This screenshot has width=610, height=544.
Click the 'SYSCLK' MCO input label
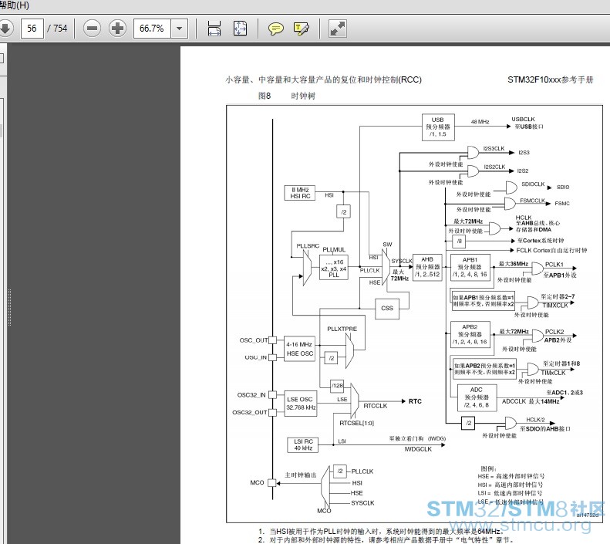point(362,503)
